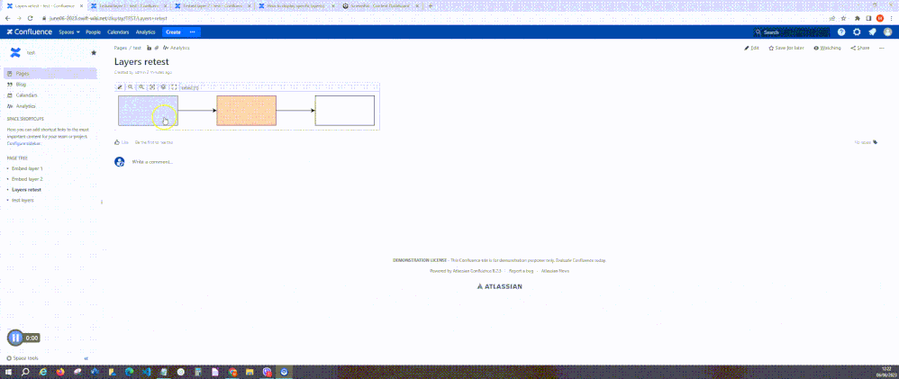899x379 pixels.
Task: Open the Spaces dropdown menu
Action: pos(69,32)
